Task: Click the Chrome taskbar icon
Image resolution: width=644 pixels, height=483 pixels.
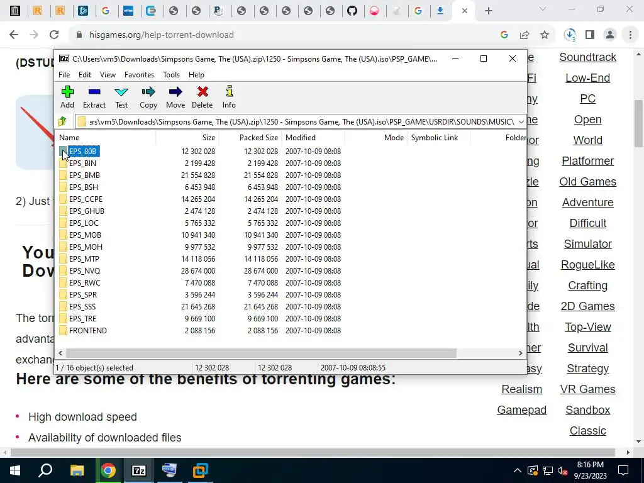Action: (x=108, y=470)
